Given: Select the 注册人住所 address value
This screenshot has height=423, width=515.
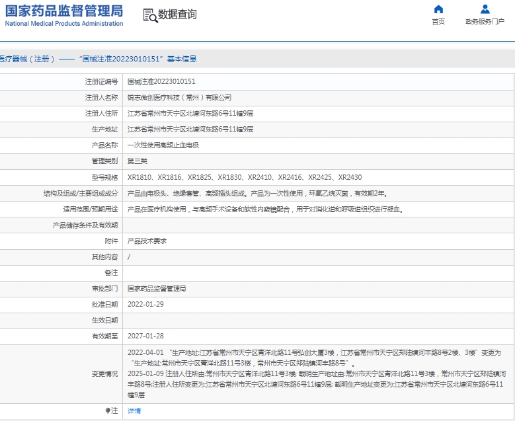Looking at the screenshot, I should [190, 113].
